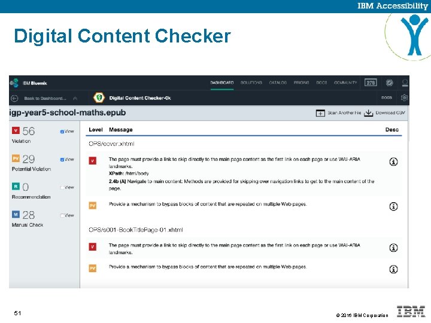The width and height of the screenshot is (431, 323).
Task: Select the OPS/cover.xhtml file heading
Action: [x=111, y=144]
